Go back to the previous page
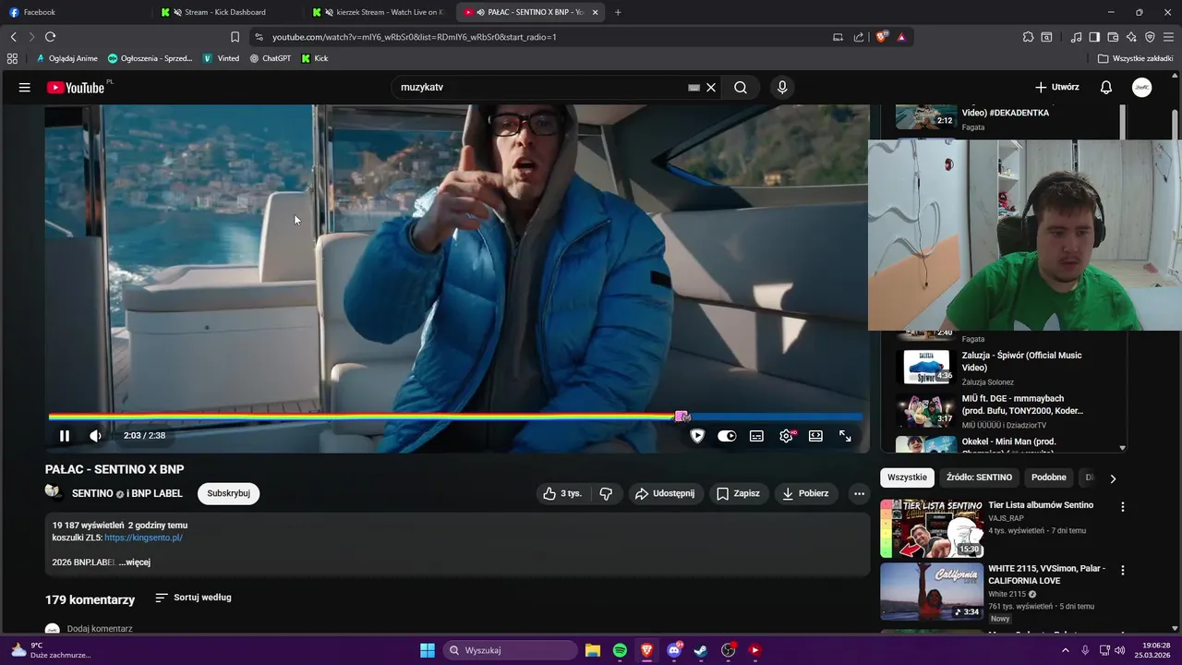Image resolution: width=1182 pixels, height=665 pixels. click(13, 37)
